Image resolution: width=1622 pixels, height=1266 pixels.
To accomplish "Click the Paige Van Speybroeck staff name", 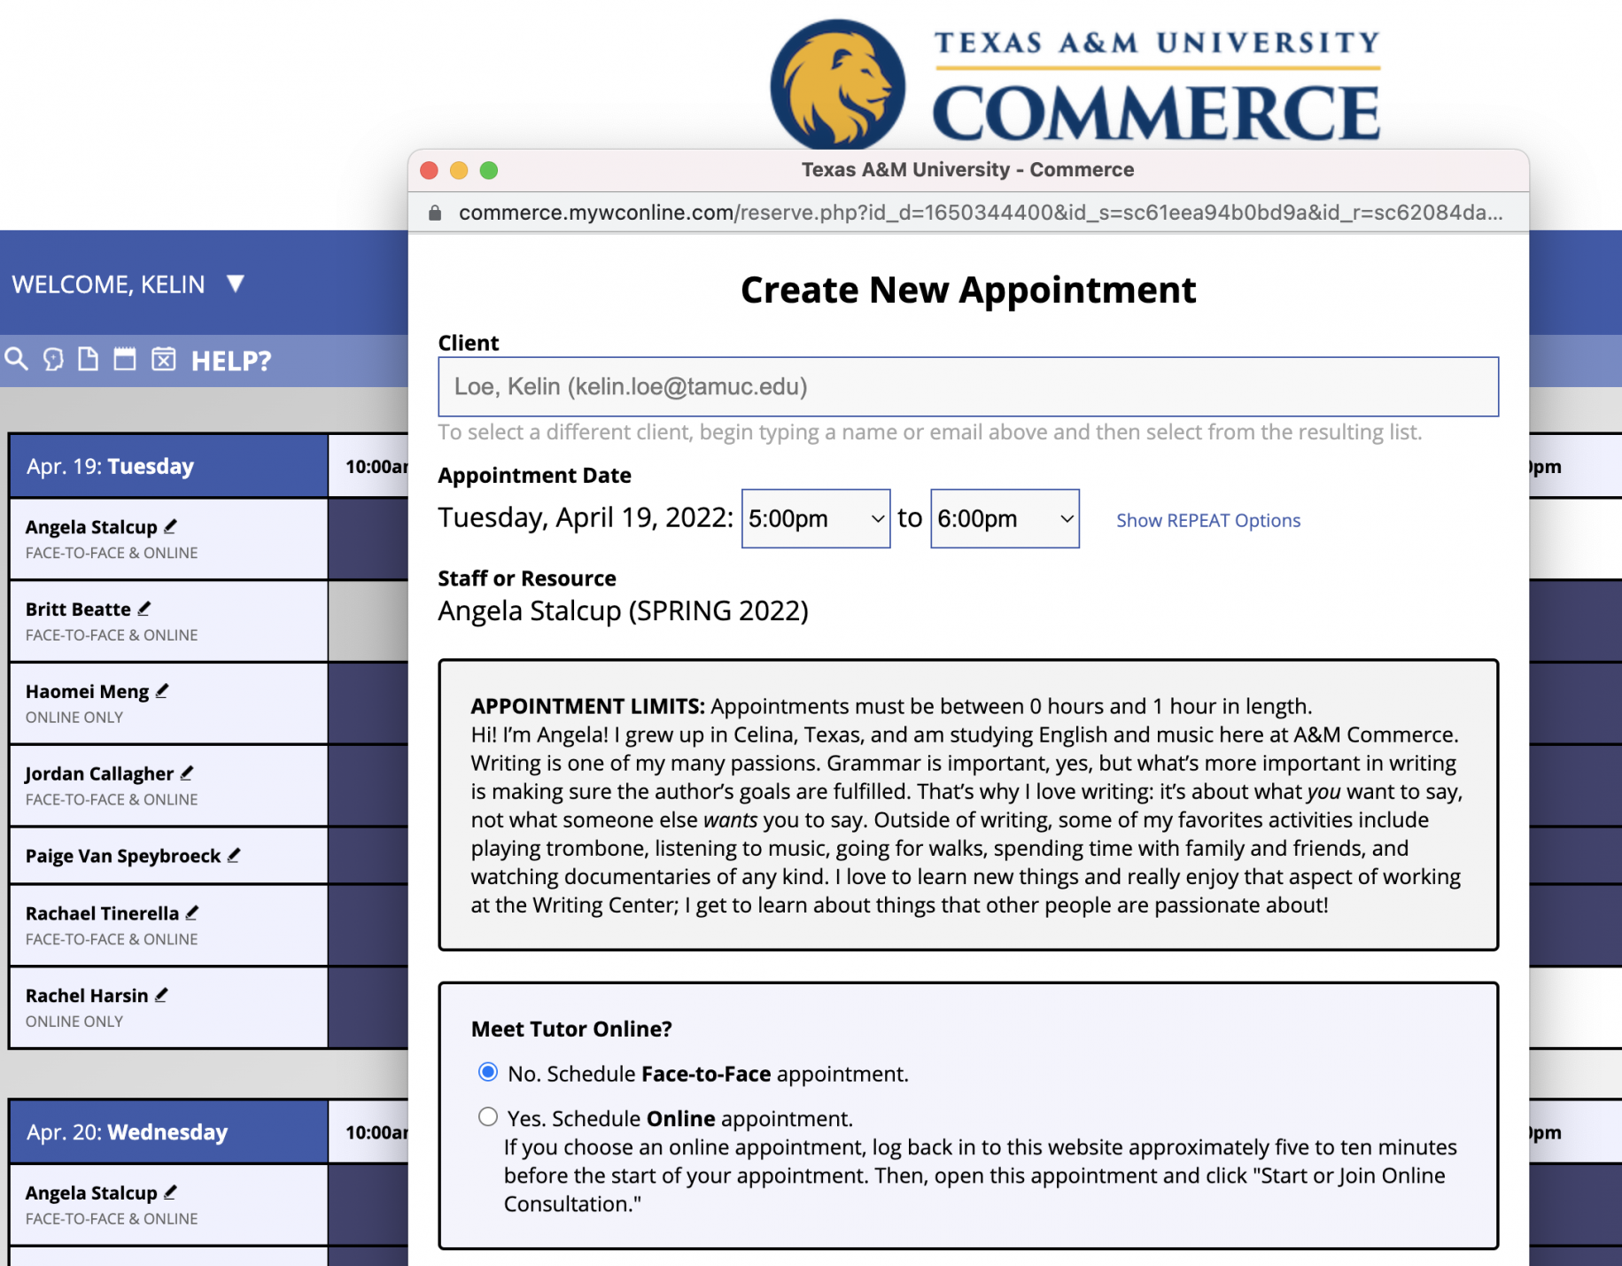I will pyautogui.click(x=123, y=856).
